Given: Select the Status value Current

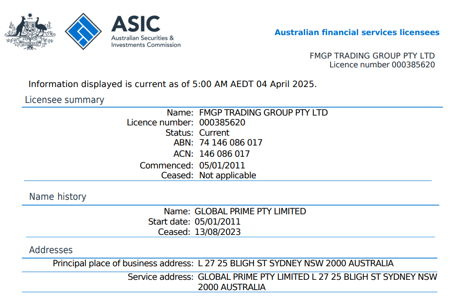Looking at the screenshot, I should (x=214, y=132).
